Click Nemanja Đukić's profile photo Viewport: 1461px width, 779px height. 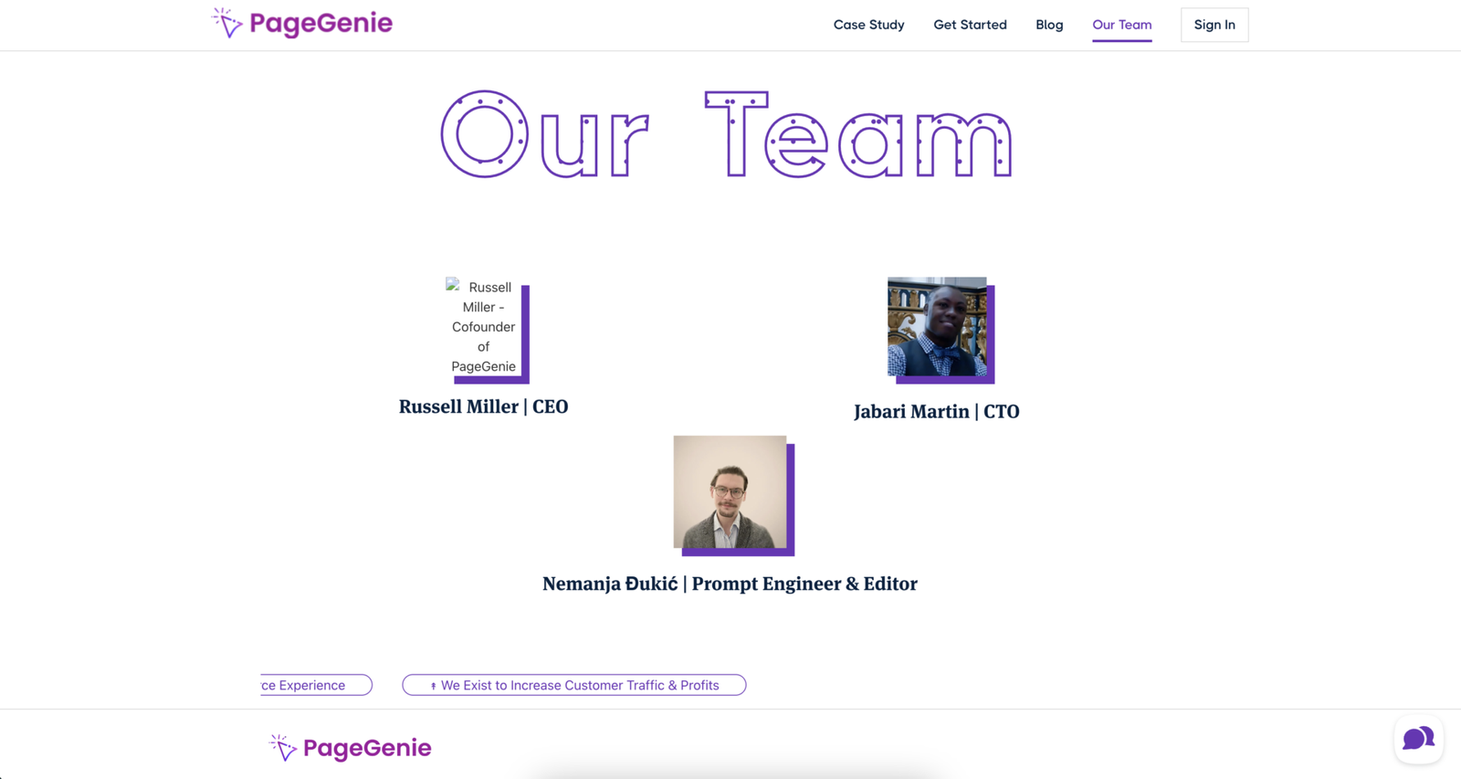[730, 491]
